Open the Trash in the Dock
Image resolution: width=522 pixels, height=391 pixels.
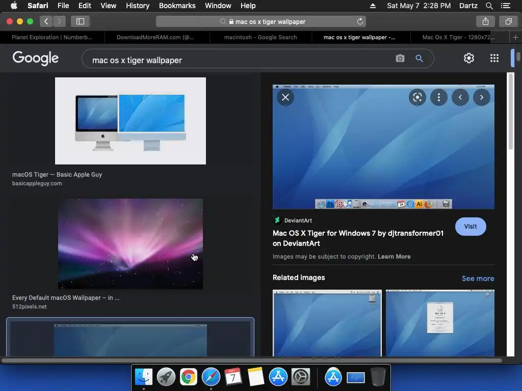coord(378,377)
